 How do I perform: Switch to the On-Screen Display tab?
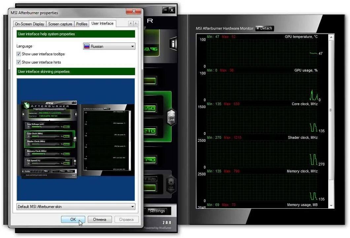pos(29,24)
